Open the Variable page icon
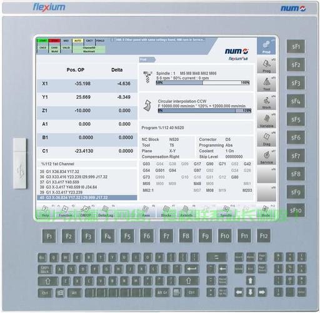This screenshot has width=320, height=313. coord(266,120)
